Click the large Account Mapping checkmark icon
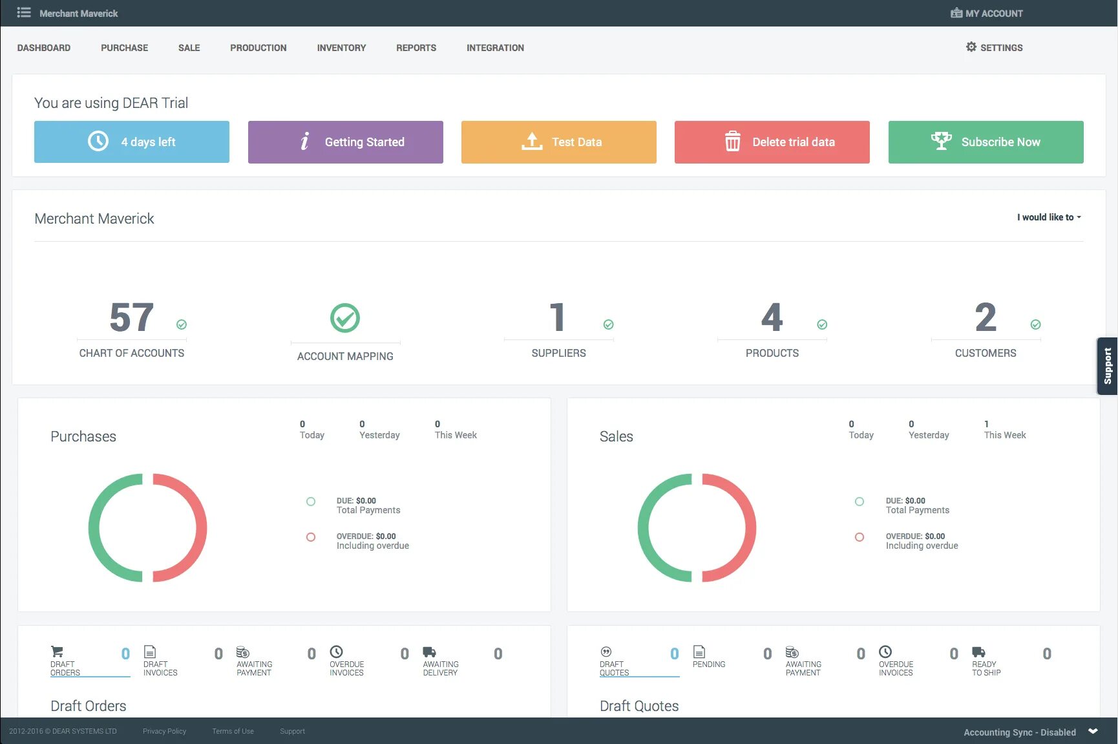This screenshot has width=1118, height=744. click(x=345, y=318)
